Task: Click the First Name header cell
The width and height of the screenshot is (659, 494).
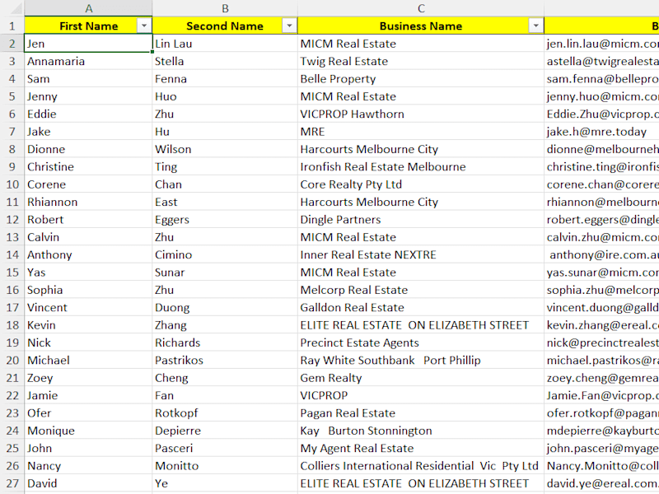Action: (88, 26)
